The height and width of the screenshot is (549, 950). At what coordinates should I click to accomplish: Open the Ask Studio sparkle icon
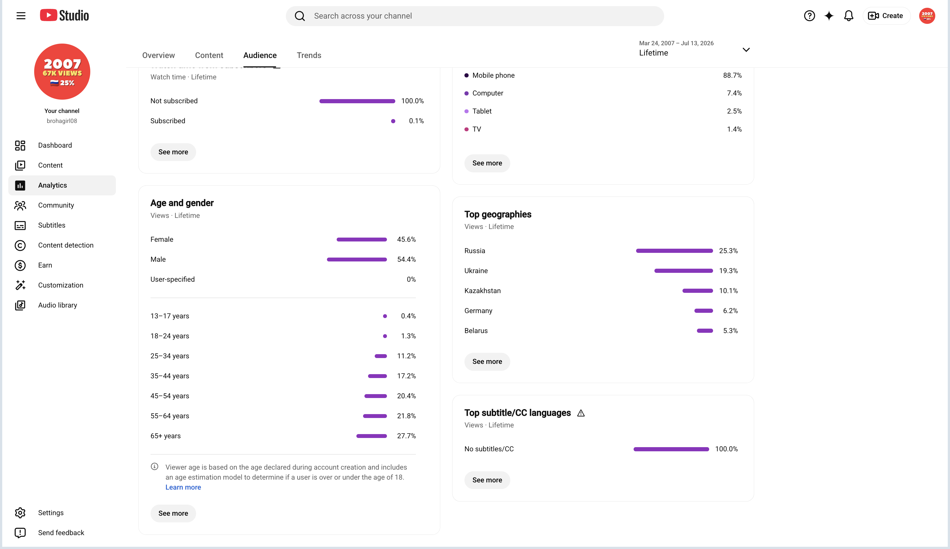pyautogui.click(x=829, y=16)
